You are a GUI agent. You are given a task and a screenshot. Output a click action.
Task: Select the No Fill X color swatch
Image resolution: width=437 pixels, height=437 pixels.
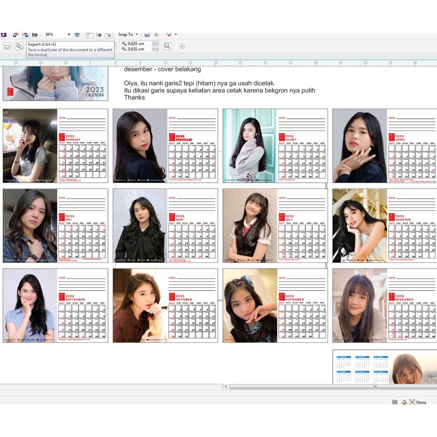point(412,402)
